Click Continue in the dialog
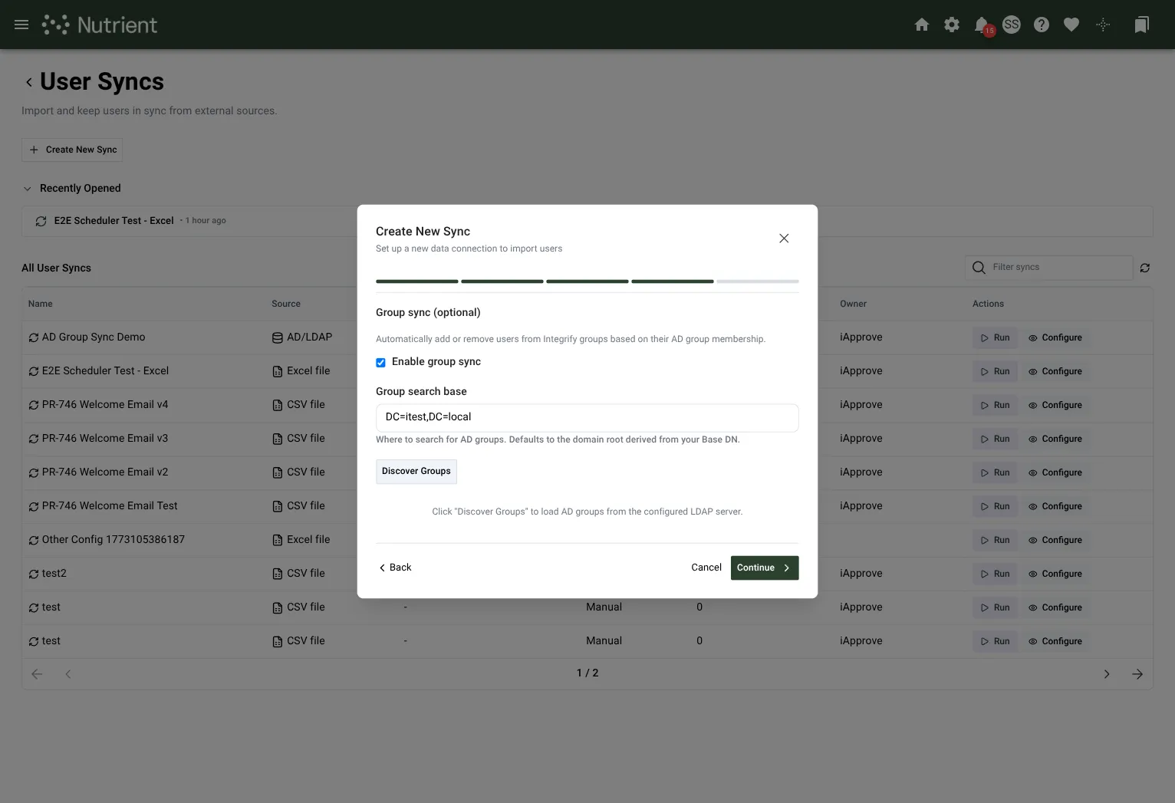The image size is (1175, 803). tap(765, 568)
